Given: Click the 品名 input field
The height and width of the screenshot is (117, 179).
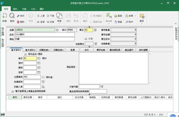Looking at the screenshot, I should click(44, 35).
